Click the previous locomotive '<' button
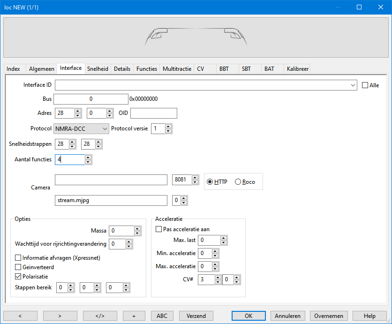This screenshot has height=324, width=392. [x=20, y=316]
